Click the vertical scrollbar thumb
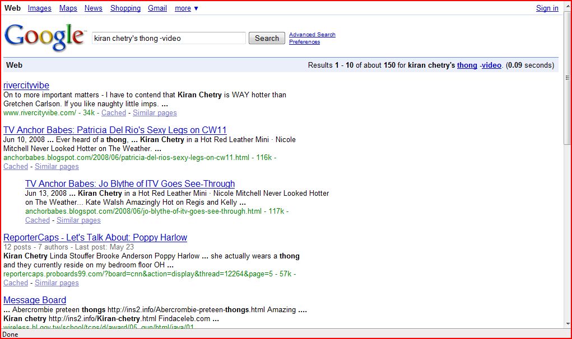Image resolution: width=572 pixels, height=339 pixels. 568,78
